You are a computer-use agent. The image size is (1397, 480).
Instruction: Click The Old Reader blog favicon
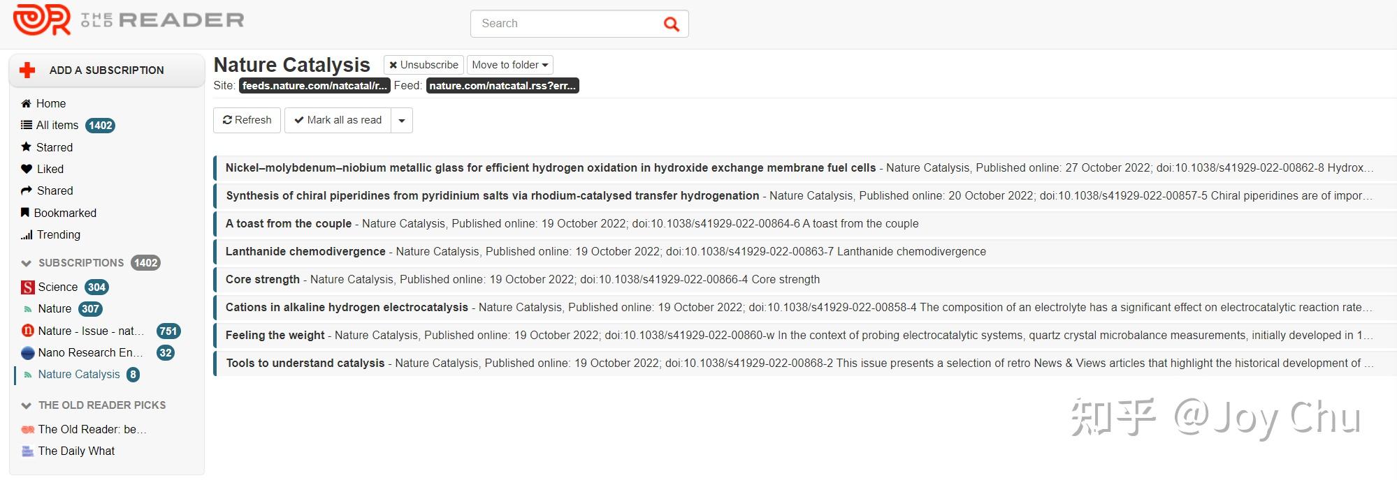[28, 429]
